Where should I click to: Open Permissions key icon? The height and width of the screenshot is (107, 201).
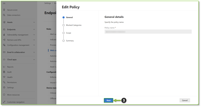(4, 82)
